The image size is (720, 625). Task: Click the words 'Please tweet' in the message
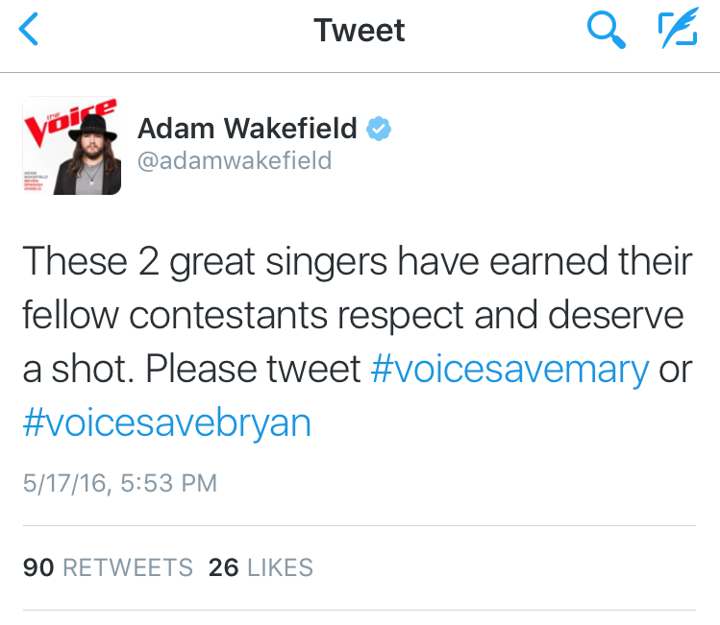253,370
